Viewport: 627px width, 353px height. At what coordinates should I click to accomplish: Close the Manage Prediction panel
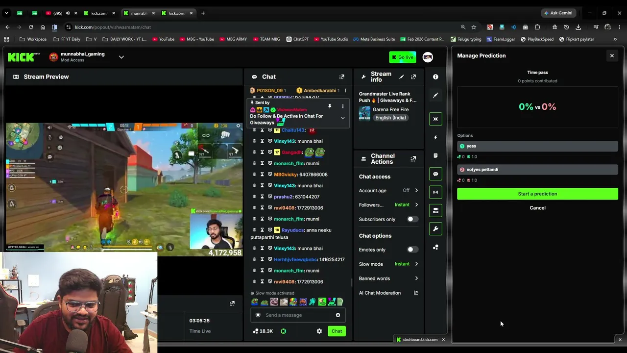tap(612, 56)
